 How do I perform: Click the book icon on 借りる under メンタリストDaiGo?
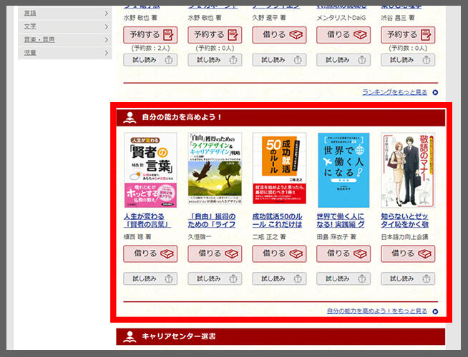(360, 34)
